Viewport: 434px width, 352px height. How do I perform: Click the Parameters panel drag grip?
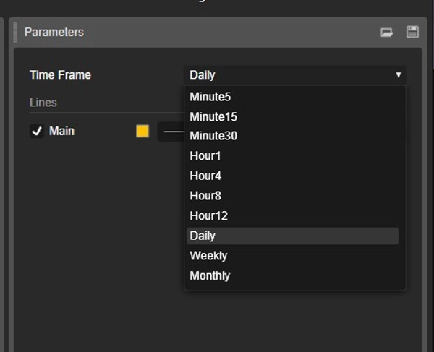pos(16,33)
